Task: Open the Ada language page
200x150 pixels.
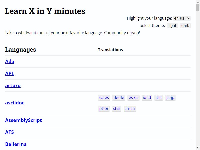Action: (x=10, y=61)
